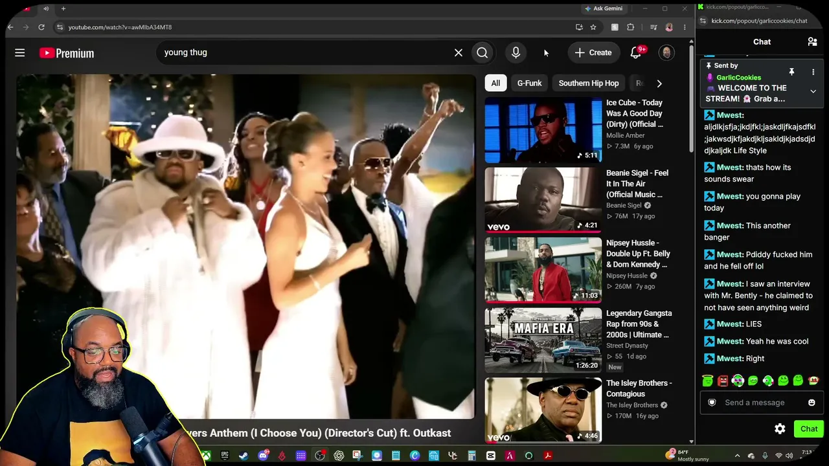Open ChatGPT from the taskbar

click(x=339, y=456)
